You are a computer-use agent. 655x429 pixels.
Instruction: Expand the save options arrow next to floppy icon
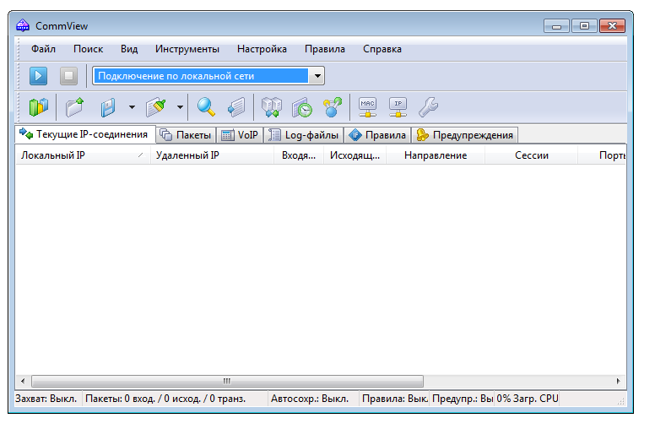pos(132,107)
